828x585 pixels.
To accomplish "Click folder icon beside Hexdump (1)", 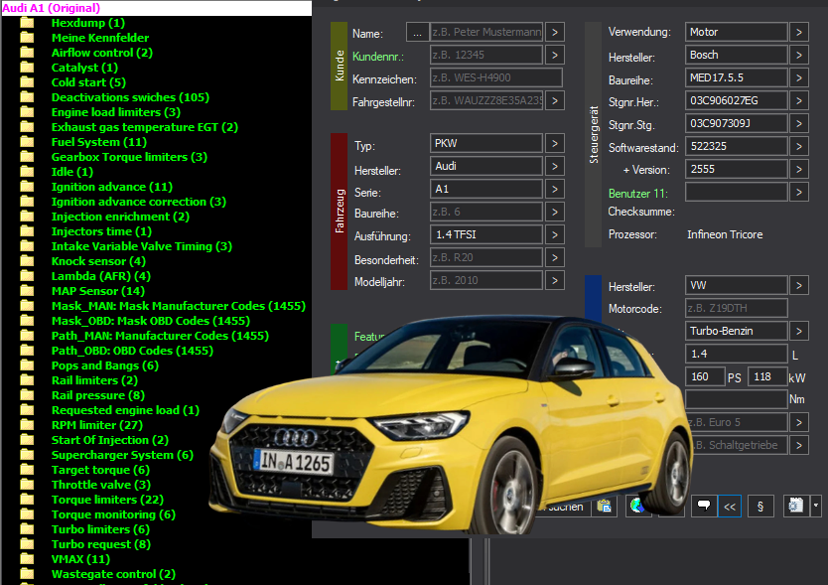I will point(27,23).
